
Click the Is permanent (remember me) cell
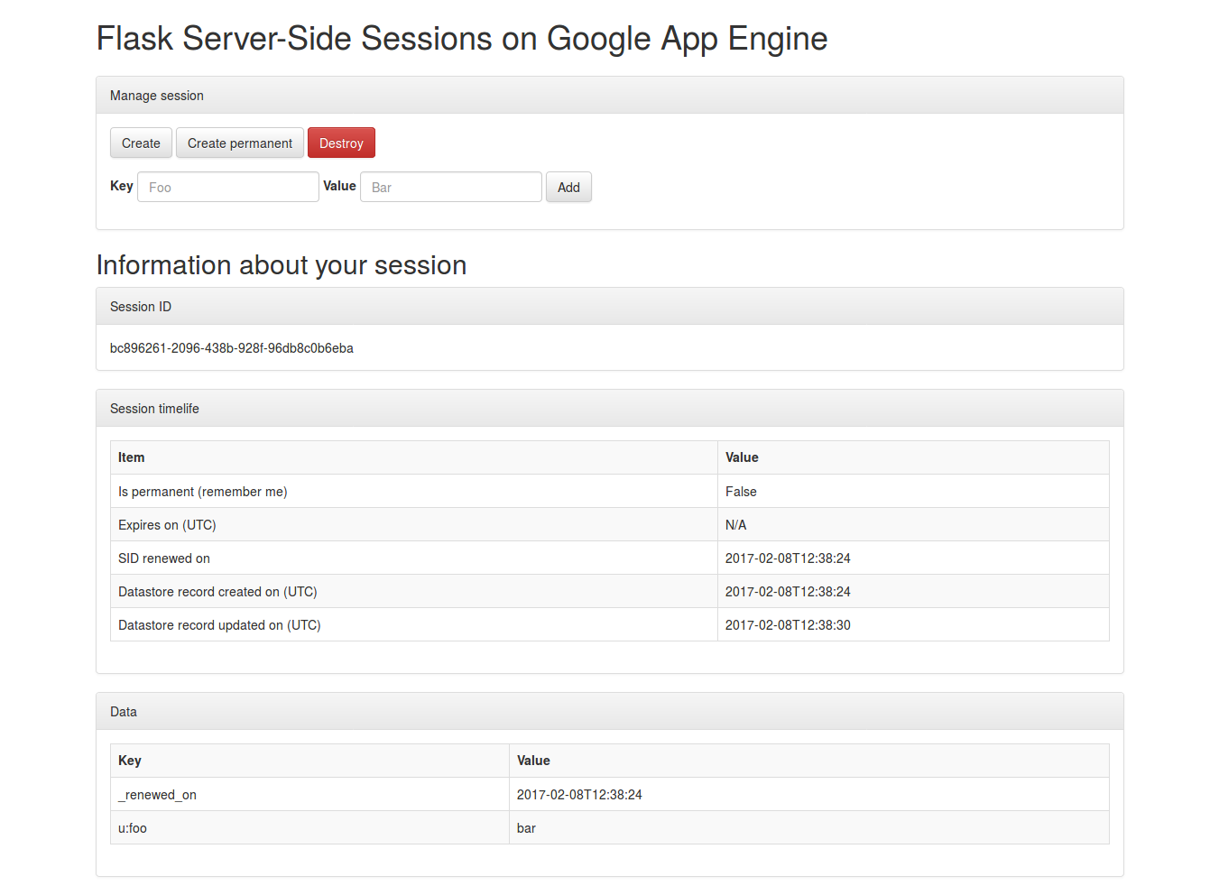(x=414, y=491)
